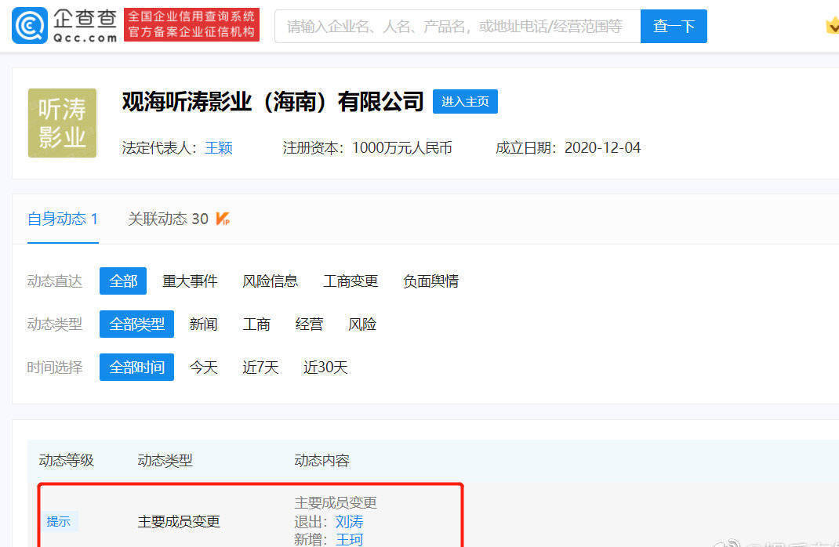
Task: Click the registered capital 1000万元人民币 value
Action: [401, 147]
